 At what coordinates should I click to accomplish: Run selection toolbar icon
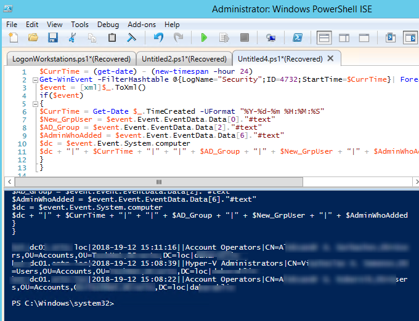pos(224,38)
